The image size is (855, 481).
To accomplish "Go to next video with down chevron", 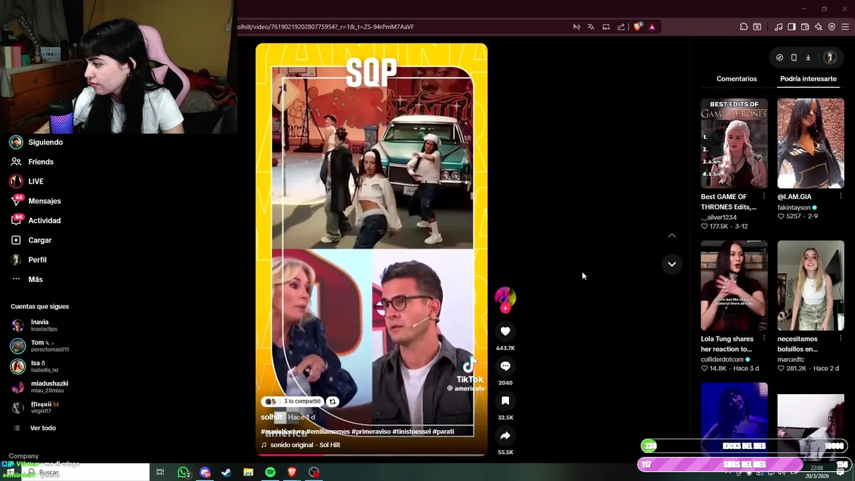I will (672, 264).
